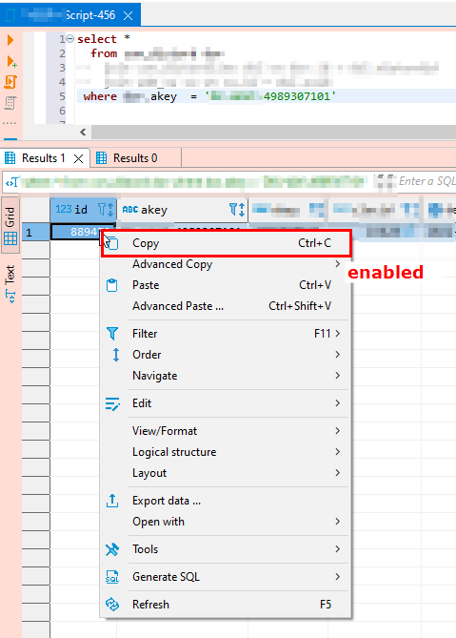Switch to Results 1 tab
Image resolution: width=456 pixels, height=638 pixels.
[x=44, y=158]
